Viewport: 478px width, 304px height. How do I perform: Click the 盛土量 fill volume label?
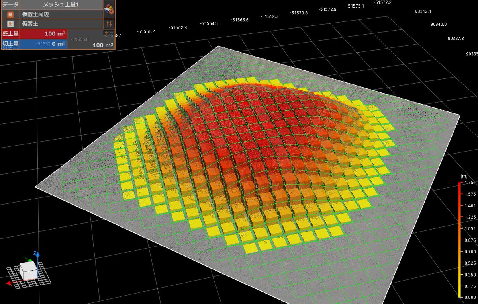coord(10,34)
